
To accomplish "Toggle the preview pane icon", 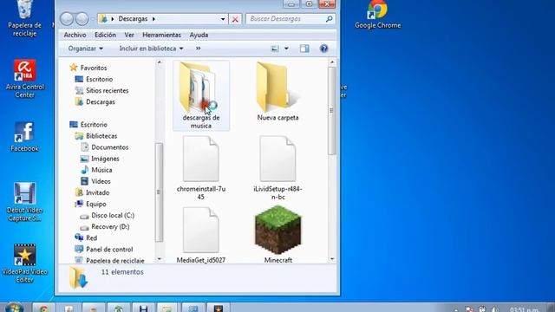I will pyautogui.click(x=304, y=49).
